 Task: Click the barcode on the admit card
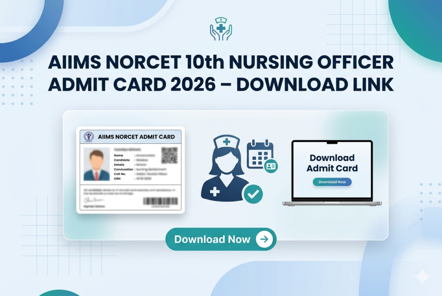(160, 202)
